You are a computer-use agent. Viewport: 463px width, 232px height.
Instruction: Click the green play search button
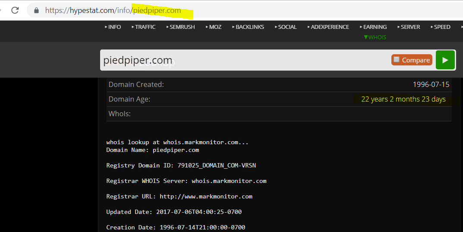point(445,60)
